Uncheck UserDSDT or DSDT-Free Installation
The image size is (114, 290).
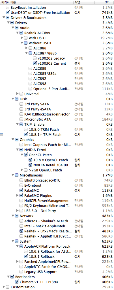(x=8, y=13)
